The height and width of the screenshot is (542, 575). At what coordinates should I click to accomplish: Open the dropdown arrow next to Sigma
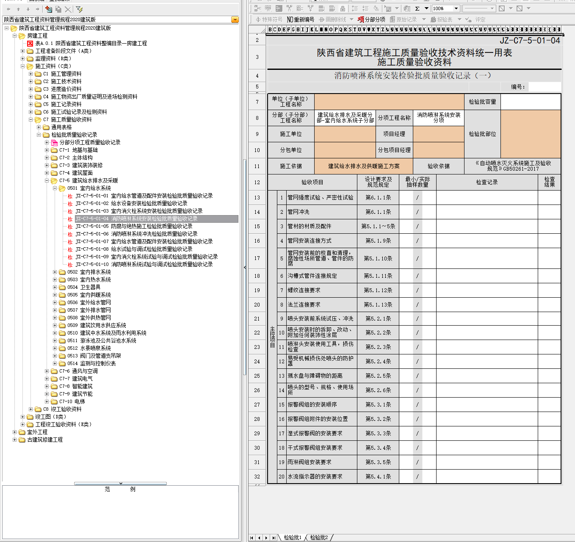(x=427, y=8)
